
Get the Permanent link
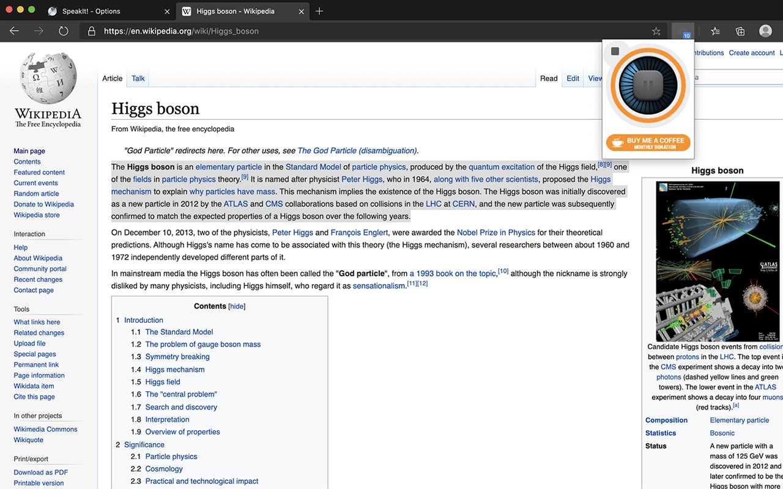coord(37,365)
